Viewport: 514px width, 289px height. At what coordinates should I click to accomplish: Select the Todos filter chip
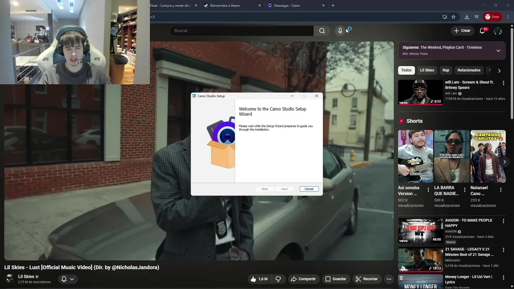click(x=406, y=70)
